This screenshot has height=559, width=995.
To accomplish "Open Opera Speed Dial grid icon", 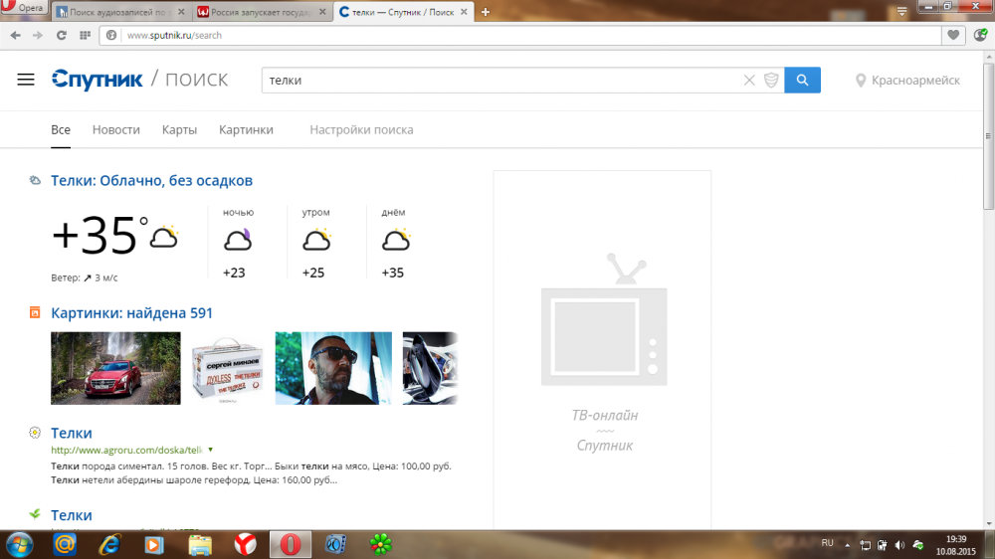I will coord(87,35).
